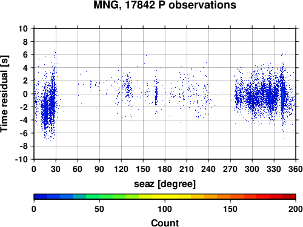Select the dark red end of colorbar
Viewport: 303px width, 227px height.
coord(289,197)
